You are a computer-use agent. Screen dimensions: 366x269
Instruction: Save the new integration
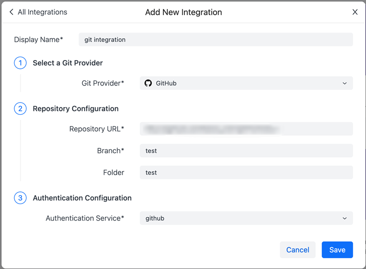coord(337,249)
